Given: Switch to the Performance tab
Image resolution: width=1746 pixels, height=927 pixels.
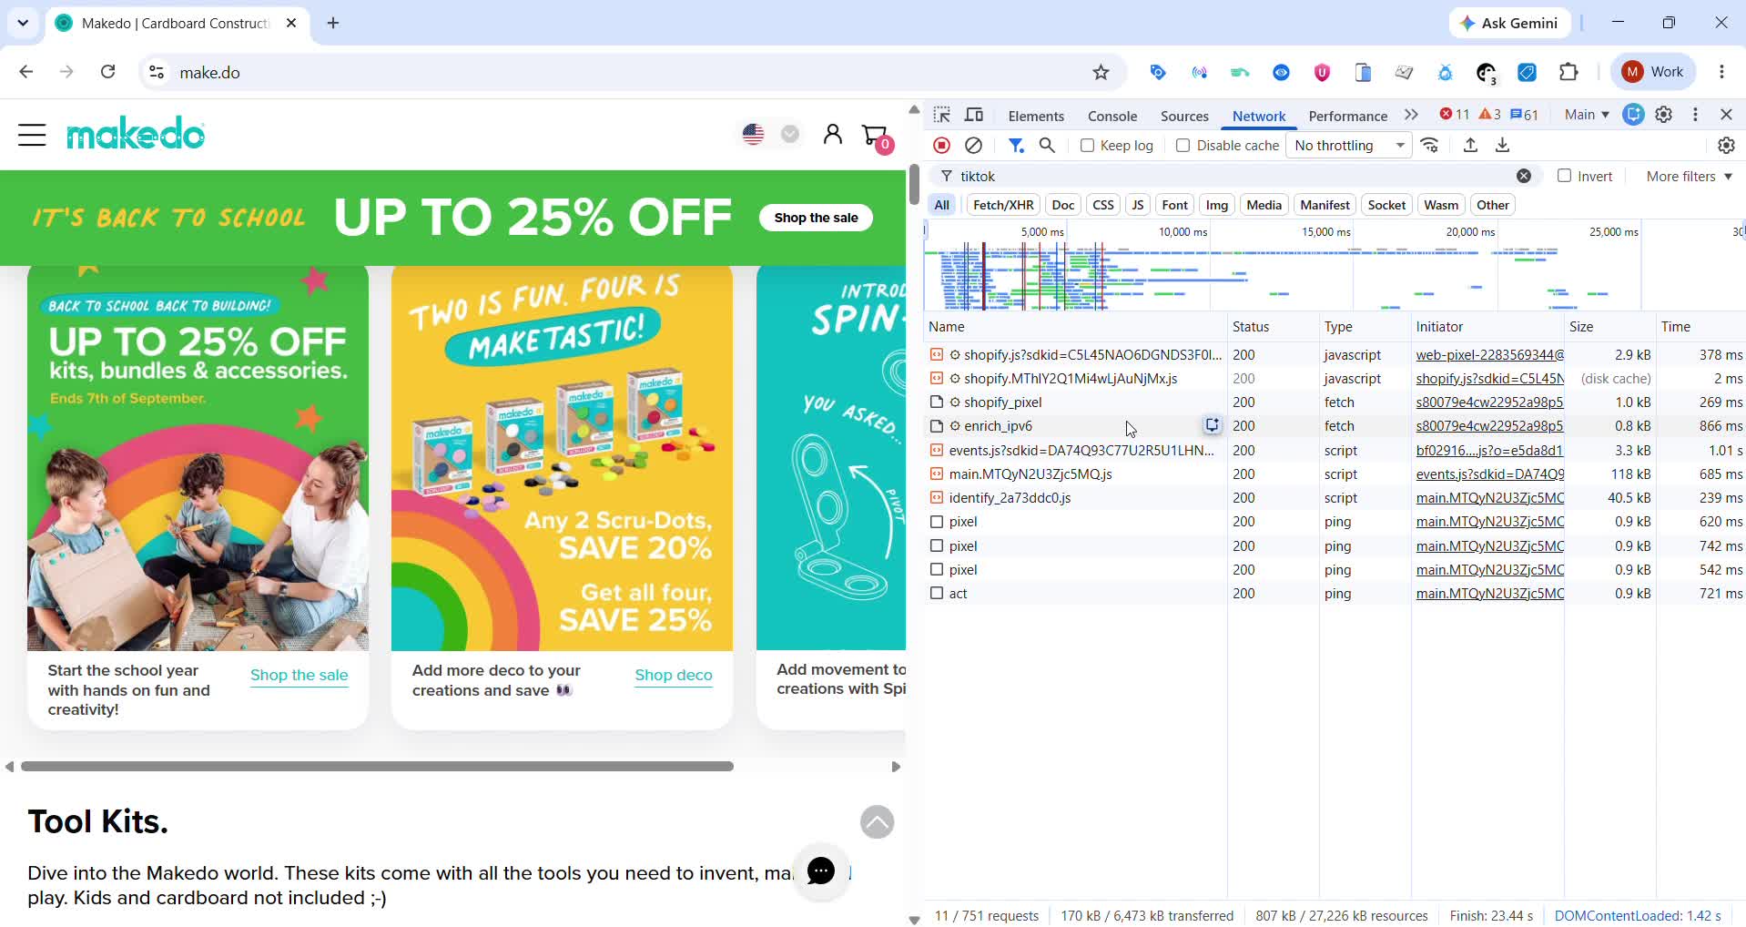Looking at the screenshot, I should pos(1347,116).
